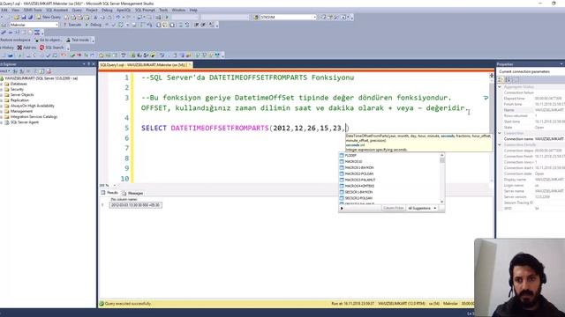Pin Object Explorer auto-hide icon
The width and height of the screenshot is (565, 317).
88,64
